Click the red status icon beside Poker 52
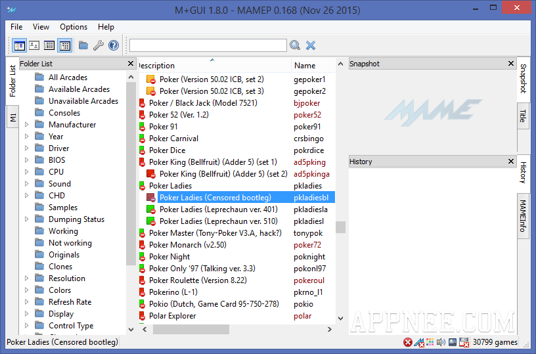 [x=143, y=115]
